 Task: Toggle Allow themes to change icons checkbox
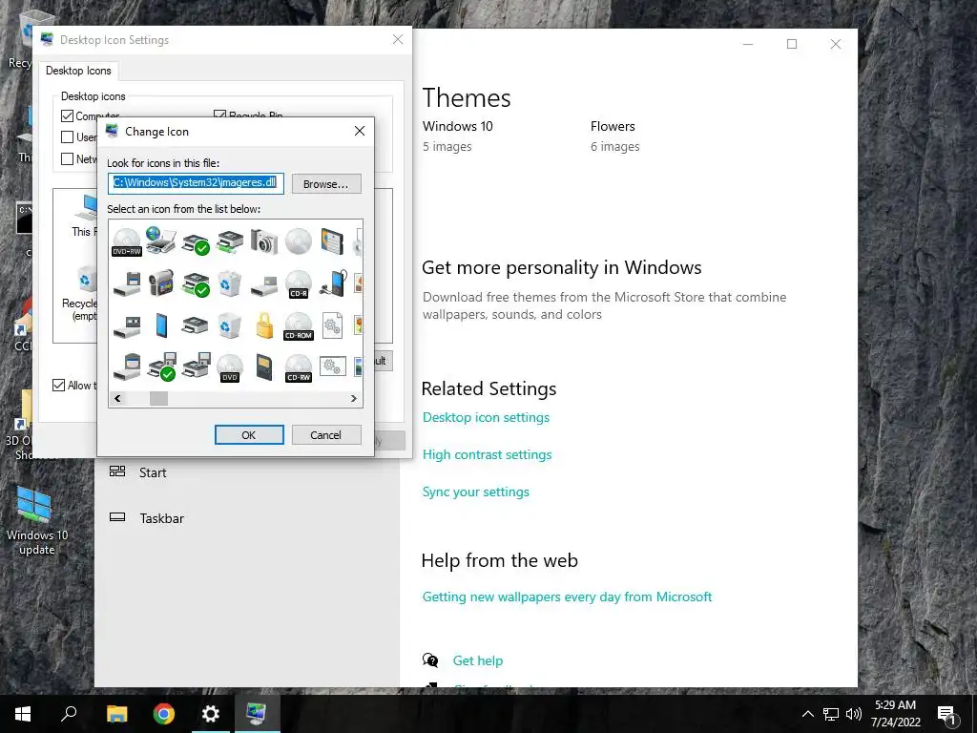[58, 386]
